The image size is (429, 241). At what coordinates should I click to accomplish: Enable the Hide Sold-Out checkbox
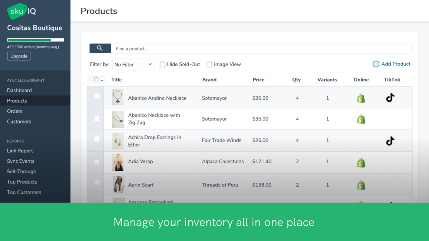163,64
